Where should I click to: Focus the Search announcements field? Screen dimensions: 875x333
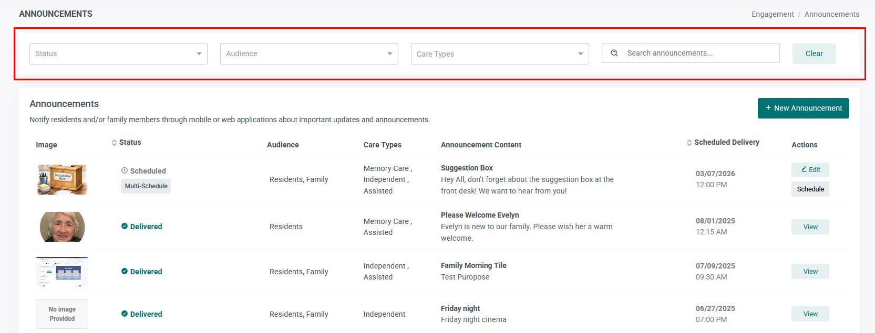coord(691,53)
